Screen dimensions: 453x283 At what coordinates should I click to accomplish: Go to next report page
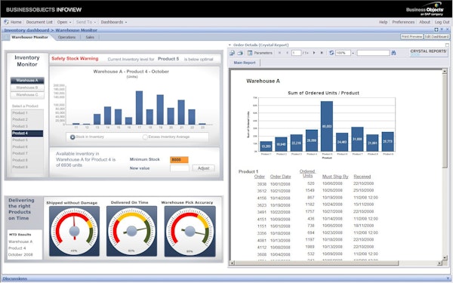pos(314,53)
